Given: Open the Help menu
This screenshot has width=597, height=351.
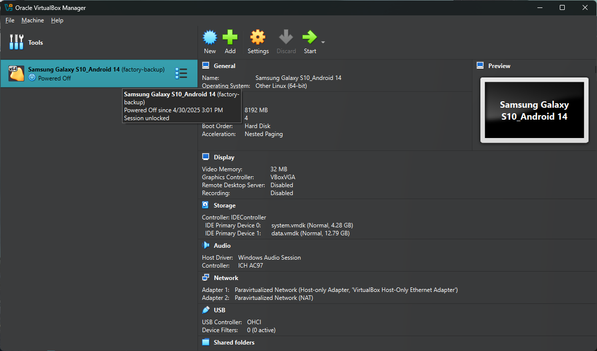Looking at the screenshot, I should tap(57, 20).
